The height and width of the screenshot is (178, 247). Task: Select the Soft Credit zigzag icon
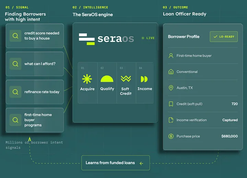pos(126,79)
